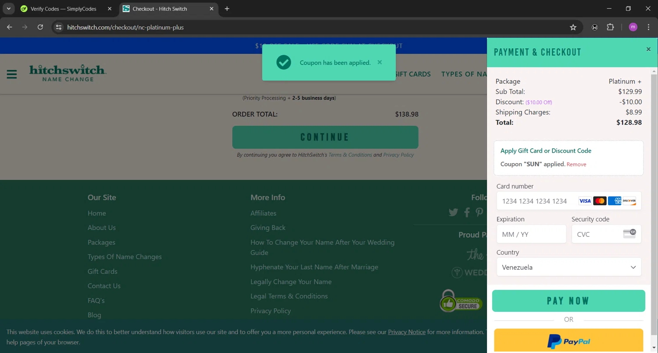Screen dimensions: 658x353
Task: Pay with PayPal button
Action: [x=569, y=340]
